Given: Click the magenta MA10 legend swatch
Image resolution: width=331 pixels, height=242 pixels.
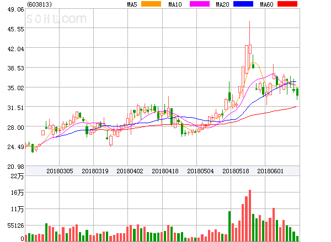Looking at the screenshot, I should pos(200,4).
